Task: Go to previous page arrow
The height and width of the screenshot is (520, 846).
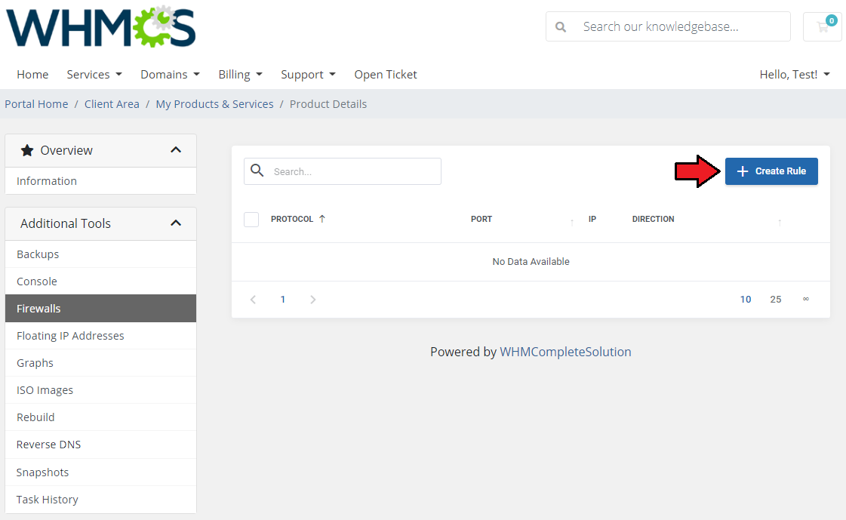Action: point(253,300)
